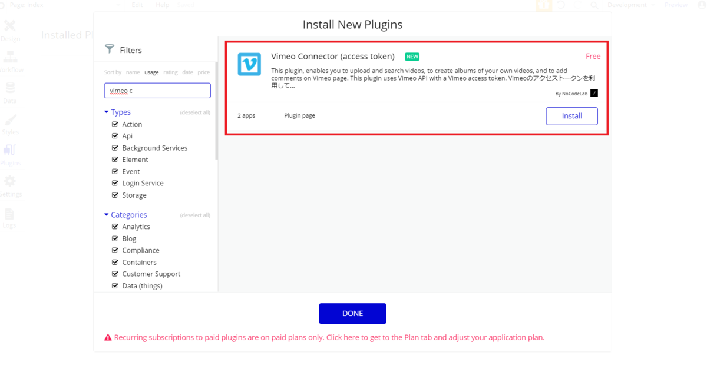707x372 pixels.
Task: Click the undo arrow in top bar
Action: pyautogui.click(x=561, y=5)
